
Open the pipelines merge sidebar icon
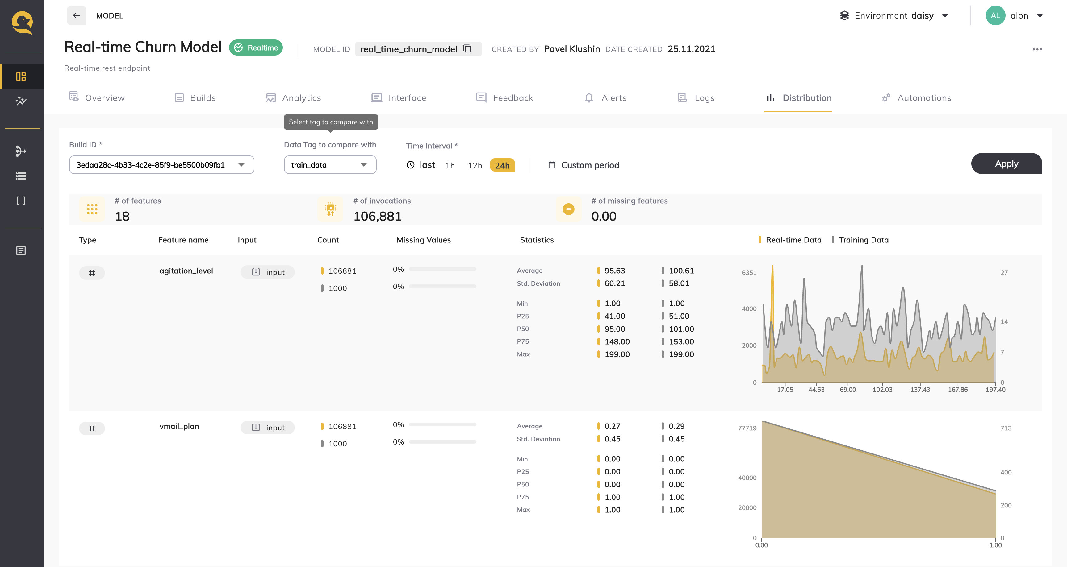coord(21,151)
